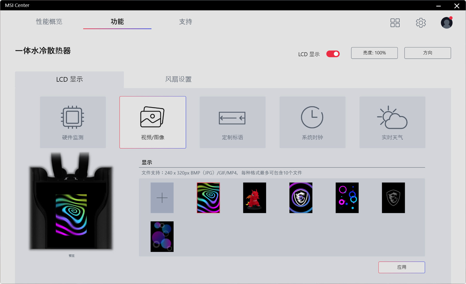Select the purple bubbles thumbnail
The width and height of the screenshot is (466, 284).
162,237
